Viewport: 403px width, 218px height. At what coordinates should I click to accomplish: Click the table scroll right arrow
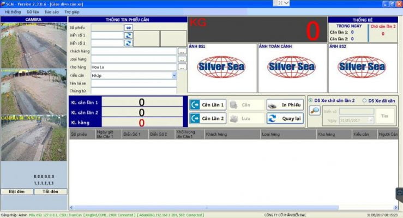pos(396,208)
